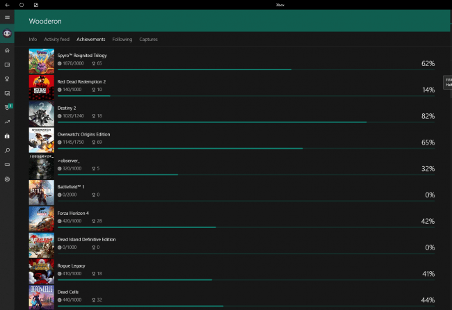Open the Microsoft Store bag icon

tap(7, 136)
